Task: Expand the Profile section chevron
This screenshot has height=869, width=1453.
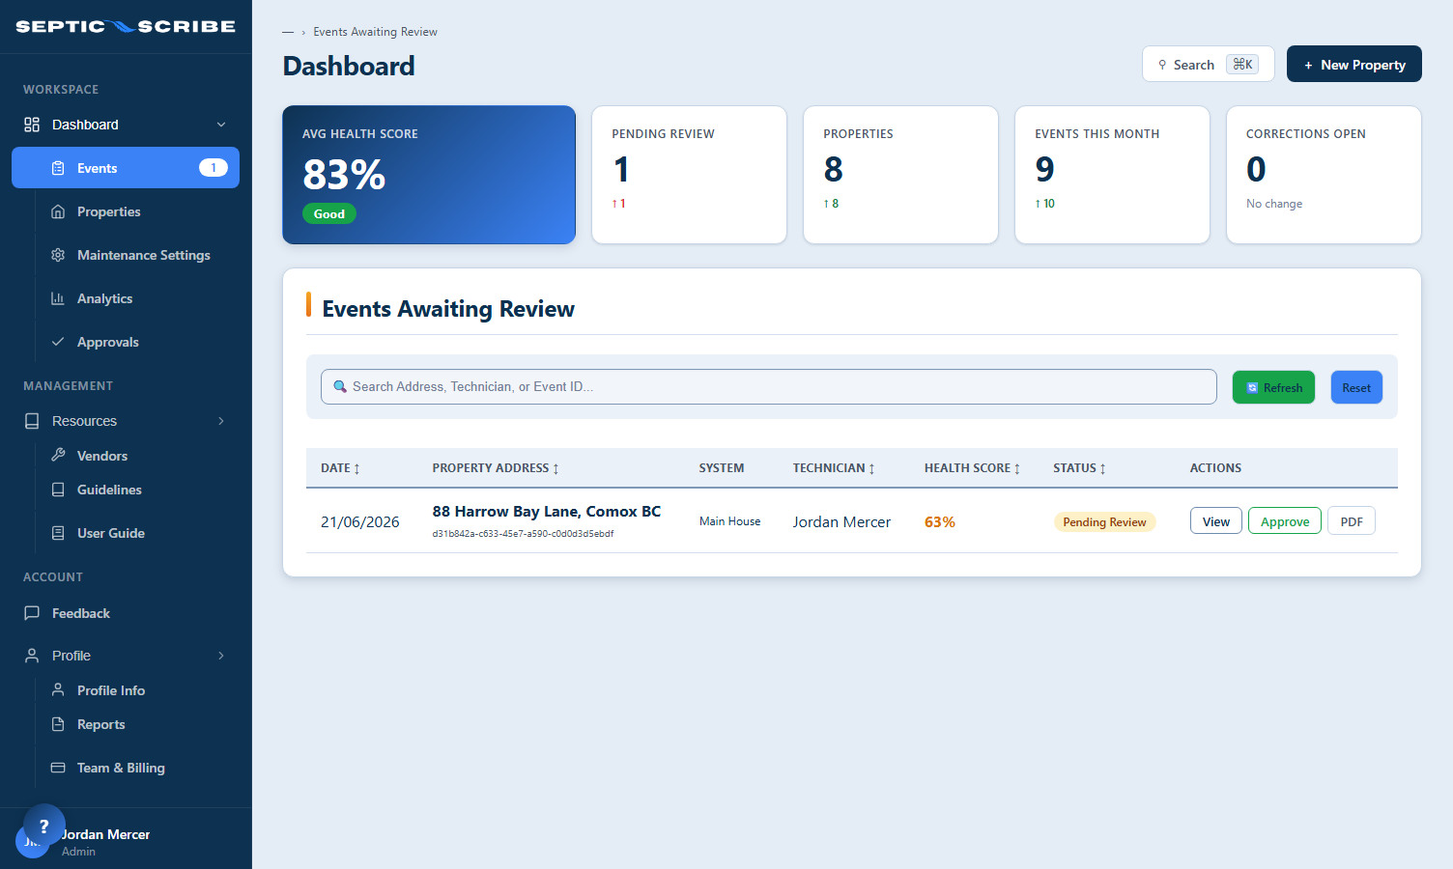Action: [221, 656]
